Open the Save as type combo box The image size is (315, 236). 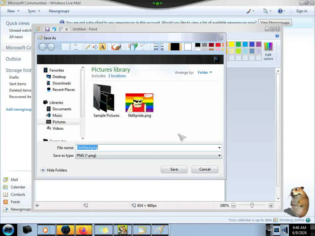pyautogui.click(x=149, y=155)
